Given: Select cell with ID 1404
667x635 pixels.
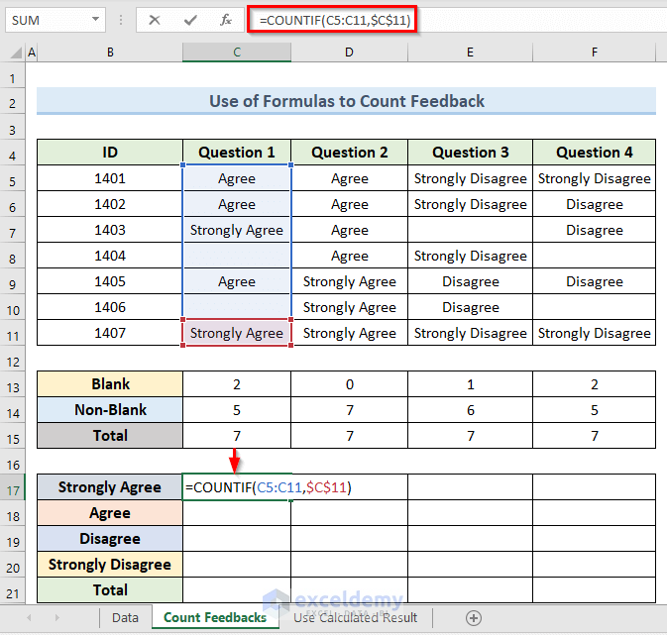Looking at the screenshot, I should pos(110,256).
